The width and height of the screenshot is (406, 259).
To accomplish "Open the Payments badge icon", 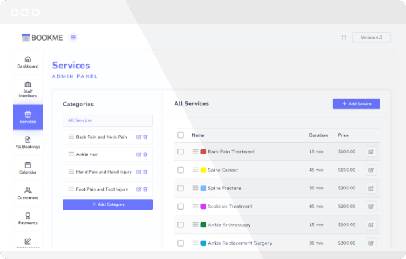I will coord(28,216).
